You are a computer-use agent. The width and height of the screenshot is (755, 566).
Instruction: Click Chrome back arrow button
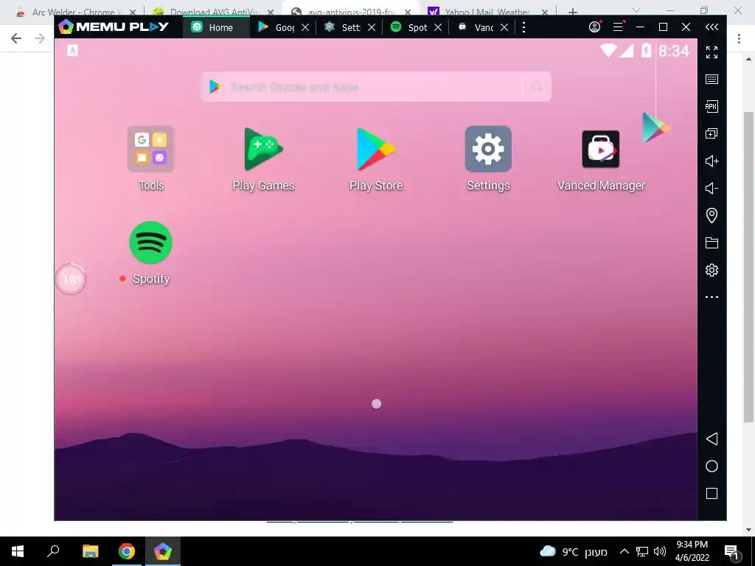[x=16, y=38]
